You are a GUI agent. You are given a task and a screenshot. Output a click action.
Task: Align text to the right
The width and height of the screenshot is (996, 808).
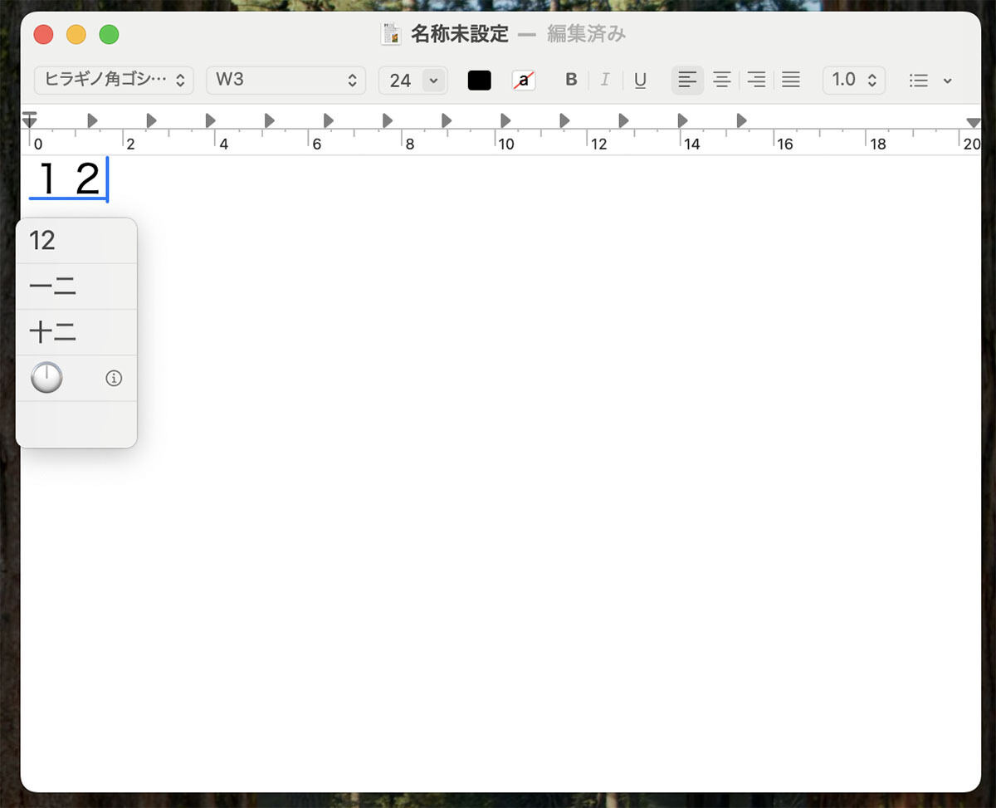point(756,80)
